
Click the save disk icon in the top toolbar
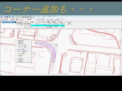click(2, 17)
